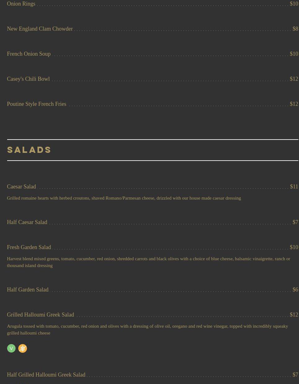
Task: Click Poutine Style French Fries title
Action: pyautogui.click(x=37, y=104)
